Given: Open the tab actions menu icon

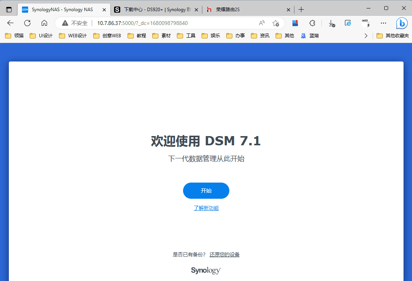Looking at the screenshot, I should [9, 9].
